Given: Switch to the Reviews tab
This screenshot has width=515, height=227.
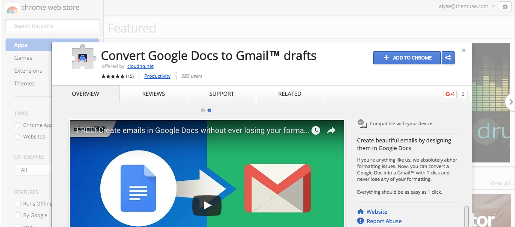Looking at the screenshot, I should 153,94.
